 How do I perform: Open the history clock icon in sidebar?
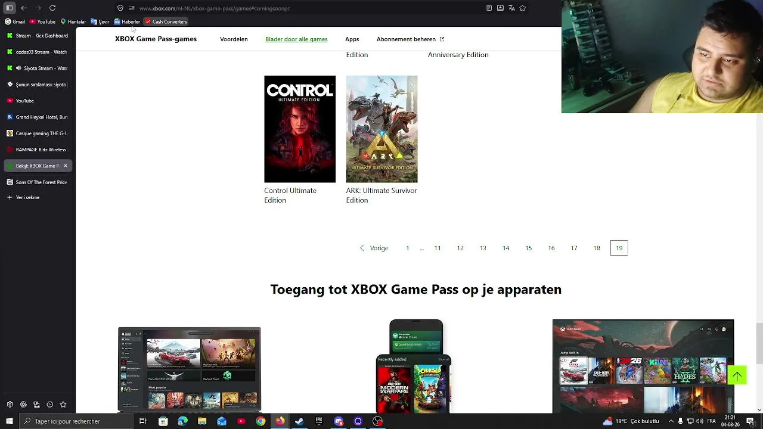tap(49, 405)
